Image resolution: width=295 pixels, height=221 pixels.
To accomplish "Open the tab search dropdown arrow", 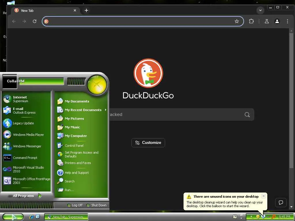I will click(x=260, y=10).
